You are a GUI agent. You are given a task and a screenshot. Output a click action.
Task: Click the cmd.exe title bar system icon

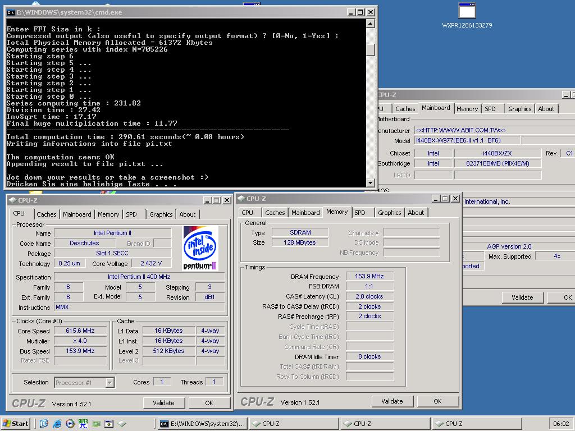click(11, 12)
